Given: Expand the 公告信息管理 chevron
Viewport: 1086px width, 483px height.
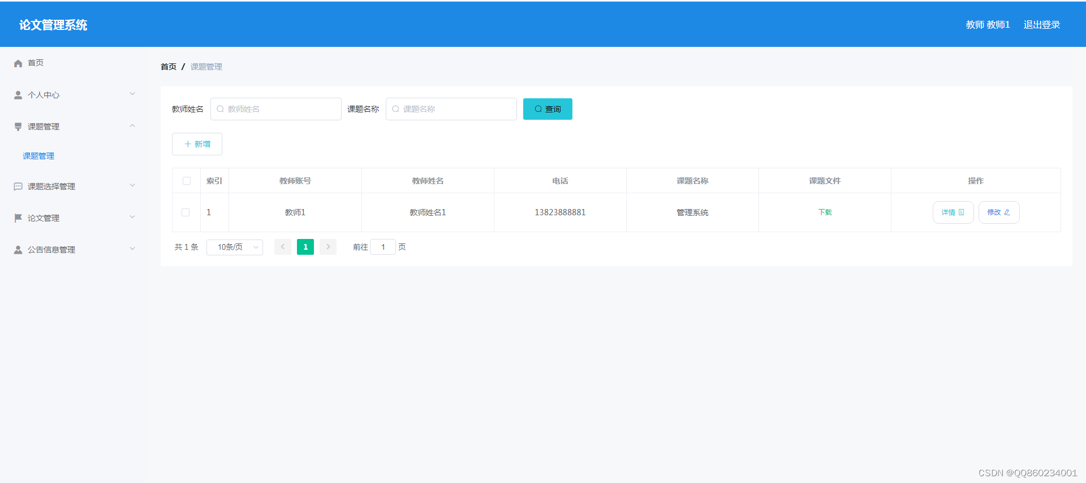Looking at the screenshot, I should coord(132,249).
